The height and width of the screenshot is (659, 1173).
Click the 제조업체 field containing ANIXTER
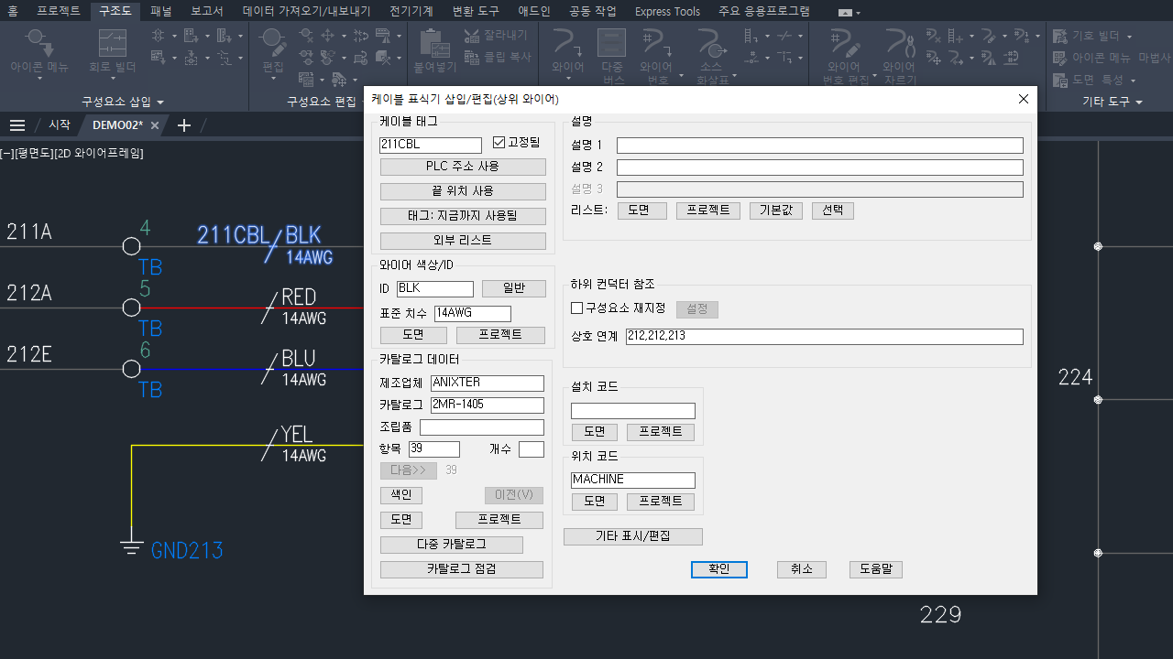point(488,383)
